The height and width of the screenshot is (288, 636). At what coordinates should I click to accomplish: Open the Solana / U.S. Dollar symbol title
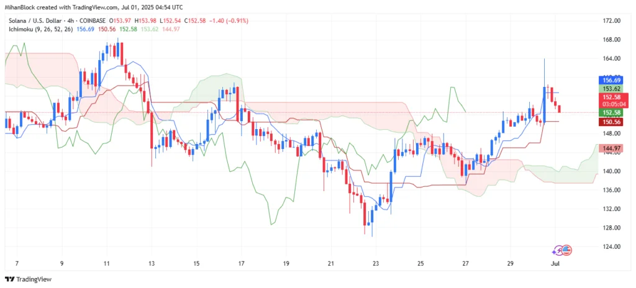[35, 20]
